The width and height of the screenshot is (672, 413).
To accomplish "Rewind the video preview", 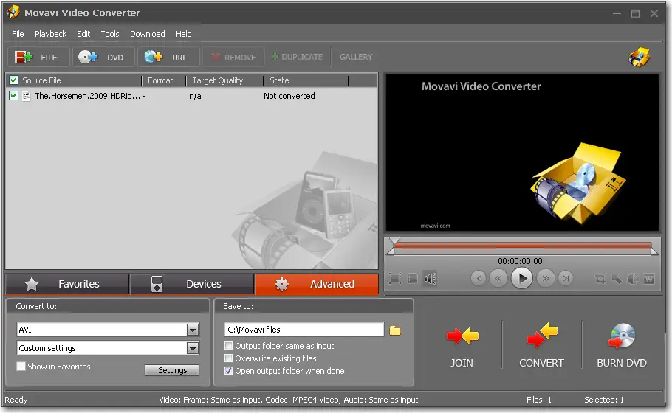I will tap(498, 279).
